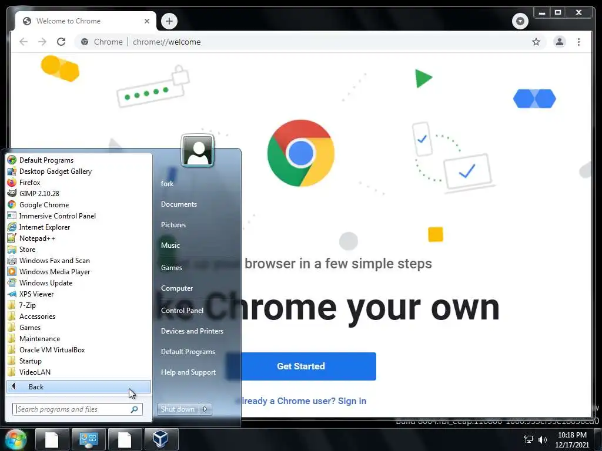Click the Shut down button
The height and width of the screenshot is (451, 602).
pos(178,409)
